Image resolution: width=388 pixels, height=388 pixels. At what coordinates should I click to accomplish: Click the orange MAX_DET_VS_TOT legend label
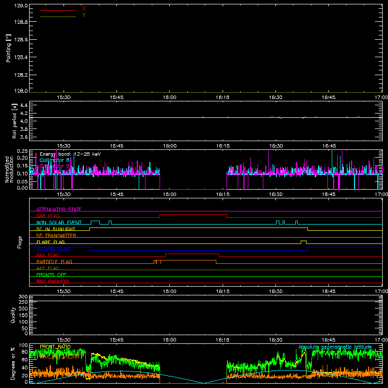(x=60, y=357)
